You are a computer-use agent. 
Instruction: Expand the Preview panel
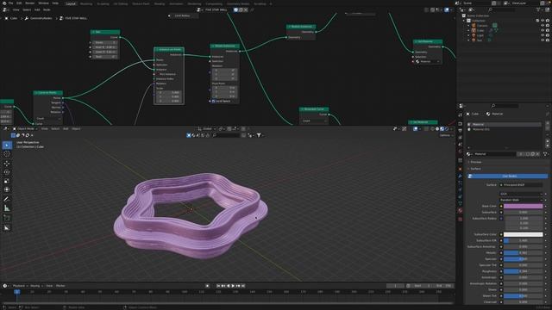click(475, 162)
